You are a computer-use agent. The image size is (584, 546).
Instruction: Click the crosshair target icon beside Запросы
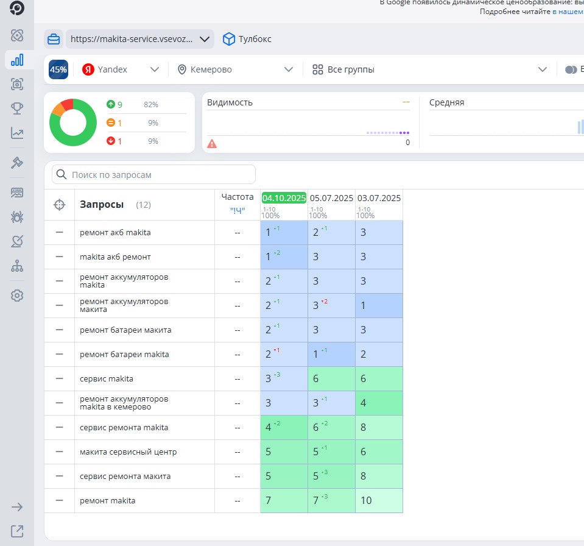(x=59, y=205)
